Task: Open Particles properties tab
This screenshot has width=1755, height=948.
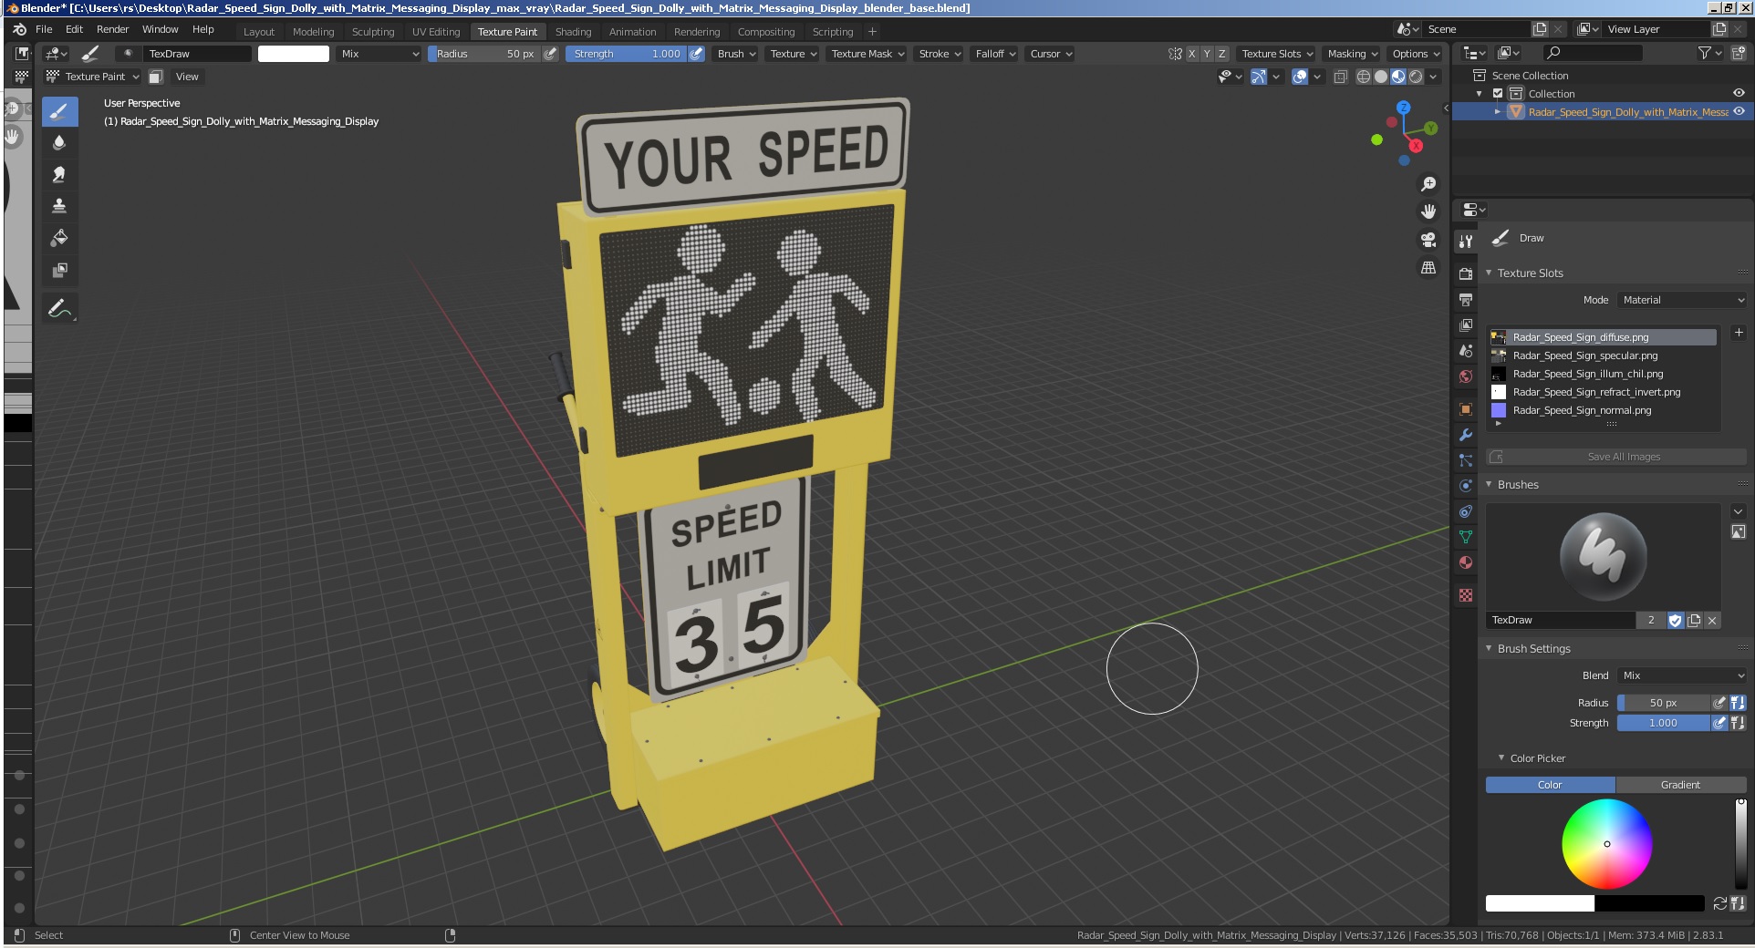Action: (x=1466, y=460)
